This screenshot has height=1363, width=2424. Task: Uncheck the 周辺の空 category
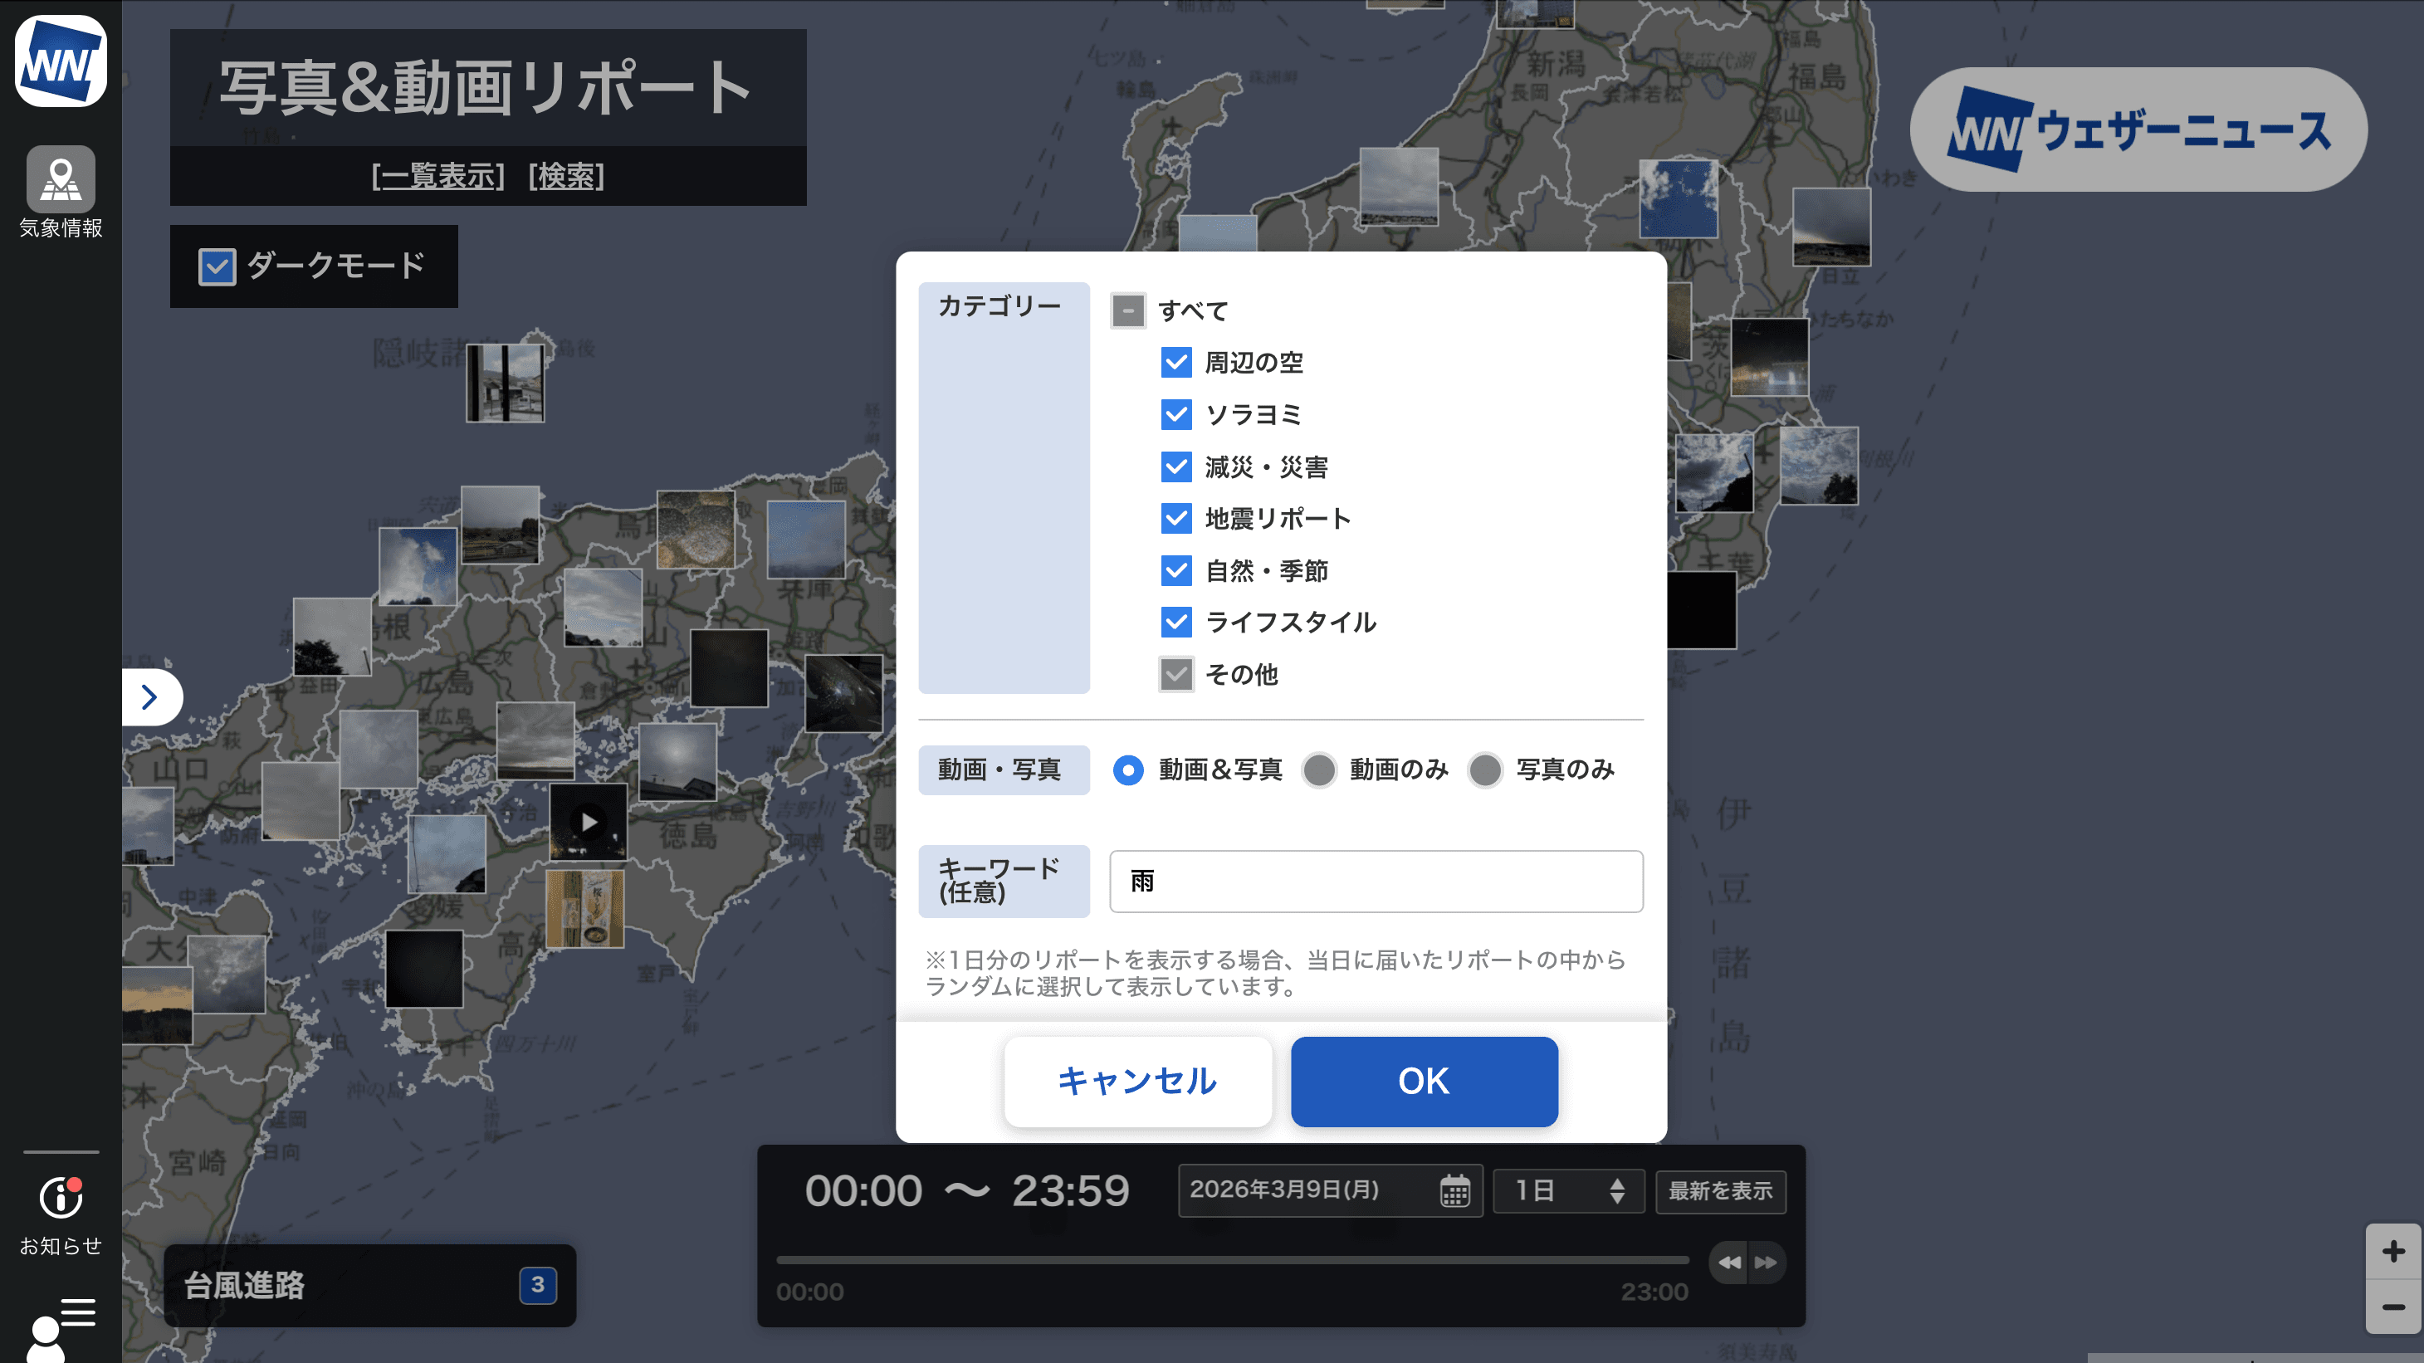[x=1176, y=362]
